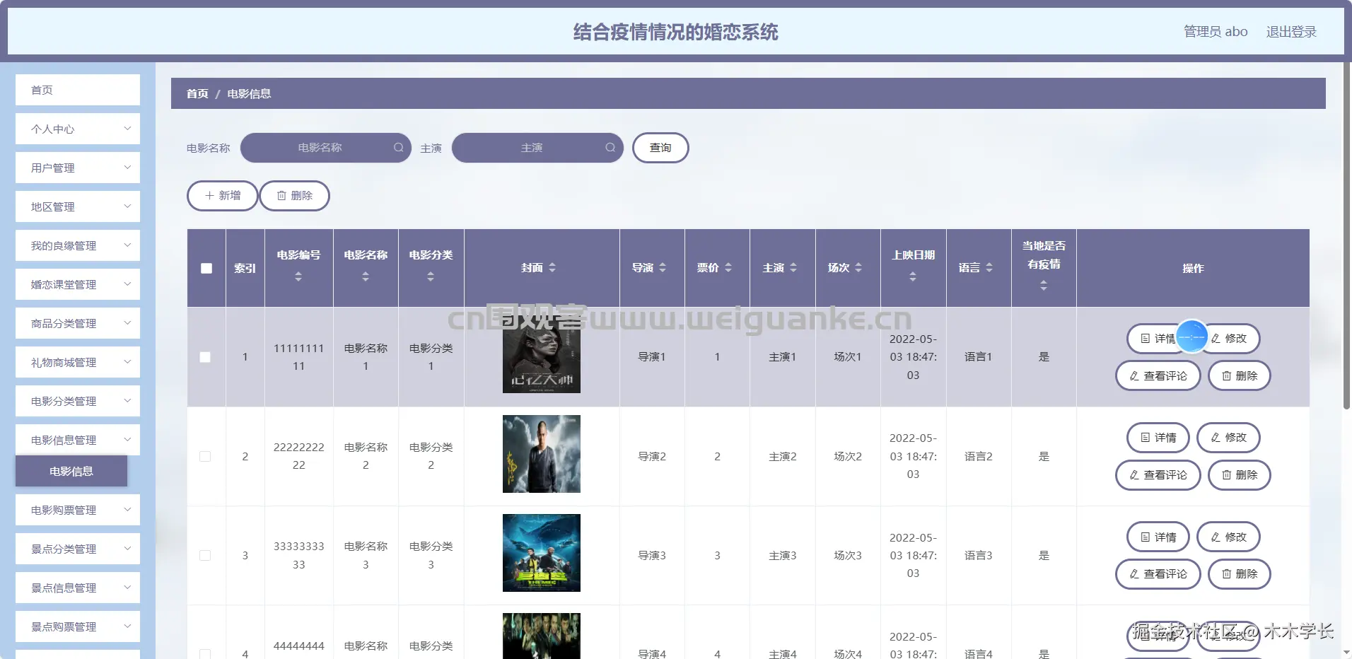Screen dimensions: 1352x659
Task: Expand 地区管理 sidebar menu
Action: point(78,206)
